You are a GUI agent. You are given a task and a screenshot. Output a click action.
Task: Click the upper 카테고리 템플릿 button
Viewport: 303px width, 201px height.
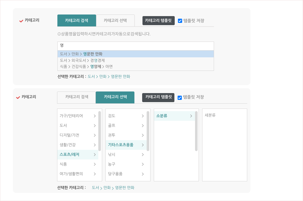pos(158,21)
